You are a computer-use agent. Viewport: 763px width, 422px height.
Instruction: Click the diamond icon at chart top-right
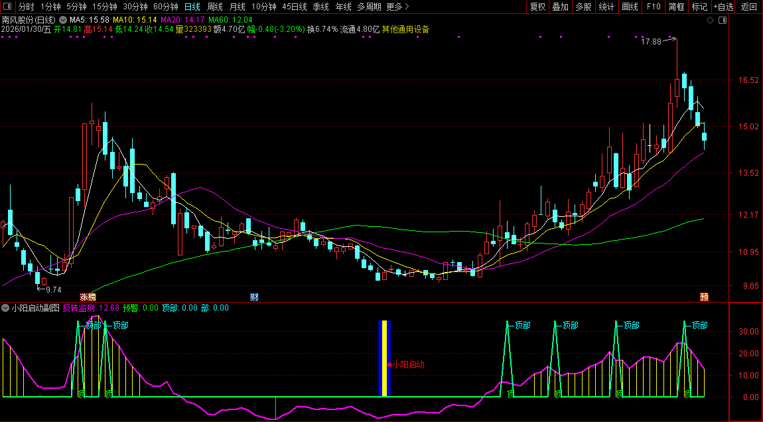(x=710, y=21)
